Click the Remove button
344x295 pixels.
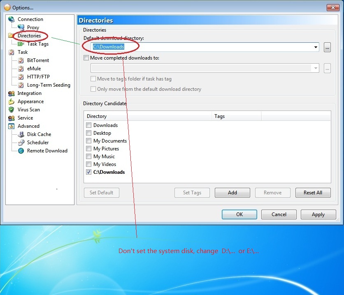click(x=273, y=193)
